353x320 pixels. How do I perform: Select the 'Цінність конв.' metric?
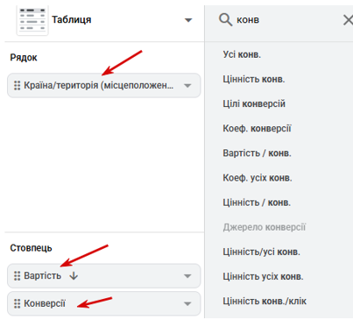click(254, 79)
